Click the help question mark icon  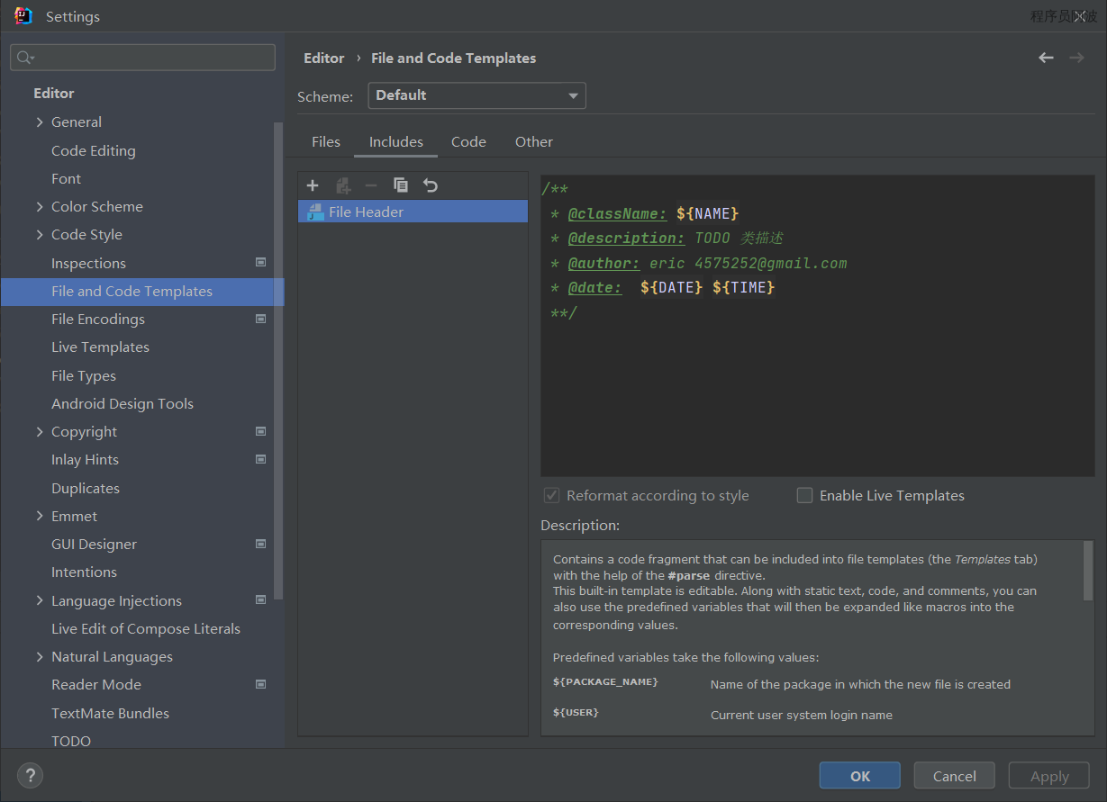30,775
